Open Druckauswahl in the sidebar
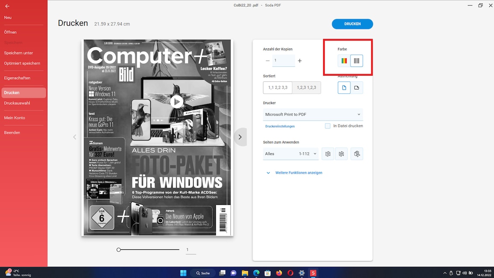This screenshot has width=494, height=278. pyautogui.click(x=17, y=103)
